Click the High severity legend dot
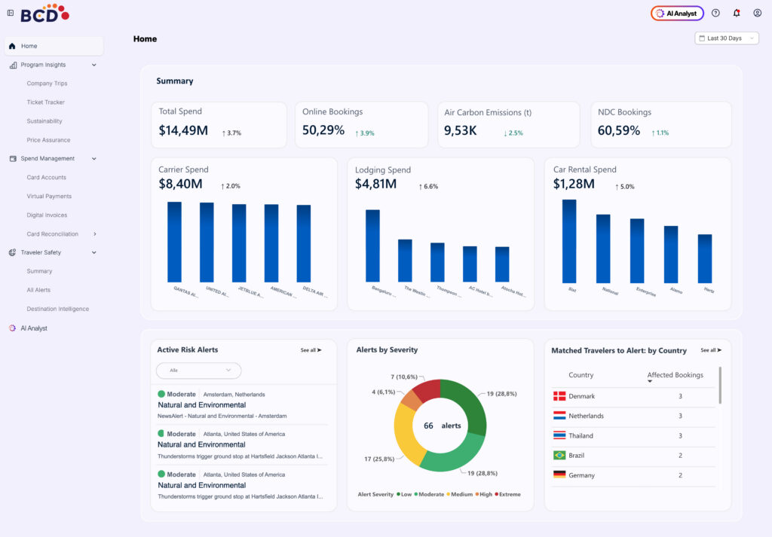772x537 pixels. tap(476, 494)
